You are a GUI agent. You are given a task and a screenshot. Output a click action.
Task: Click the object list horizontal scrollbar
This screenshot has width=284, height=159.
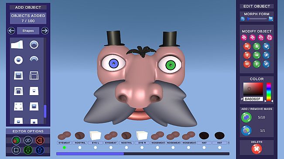143,154
